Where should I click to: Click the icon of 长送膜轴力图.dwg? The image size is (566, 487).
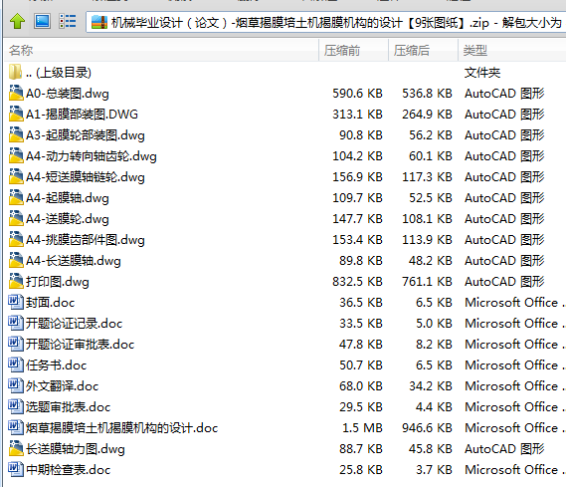[16, 449]
